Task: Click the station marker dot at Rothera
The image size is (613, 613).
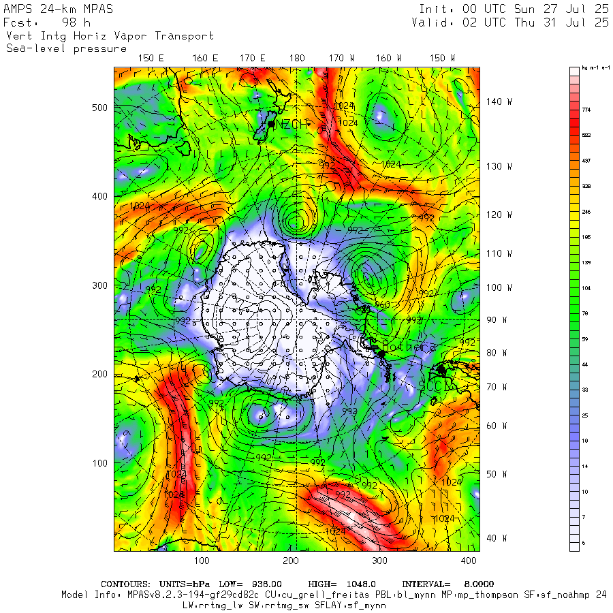Action: (x=381, y=353)
